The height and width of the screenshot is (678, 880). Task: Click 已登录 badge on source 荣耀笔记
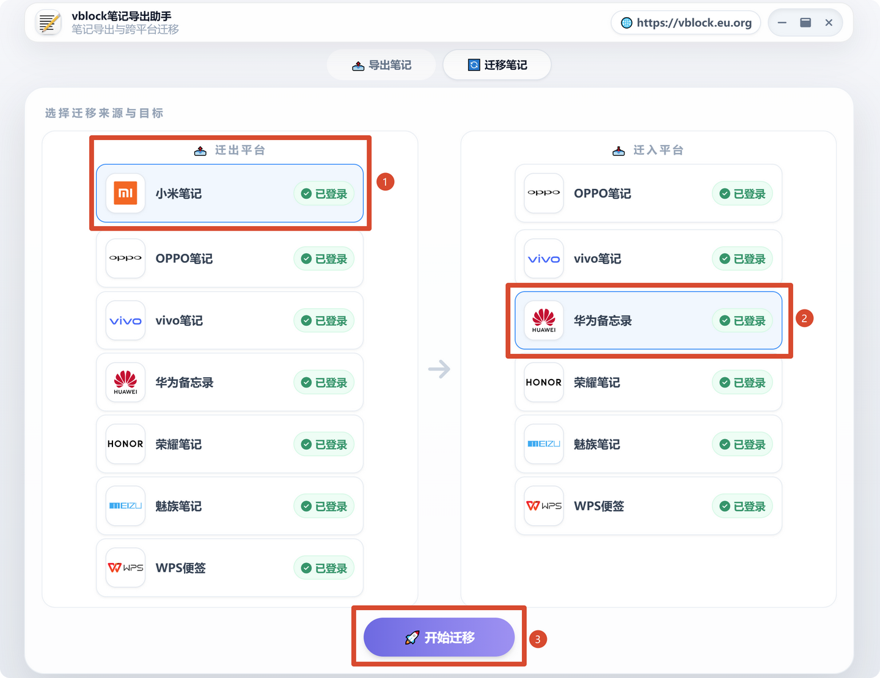[324, 444]
